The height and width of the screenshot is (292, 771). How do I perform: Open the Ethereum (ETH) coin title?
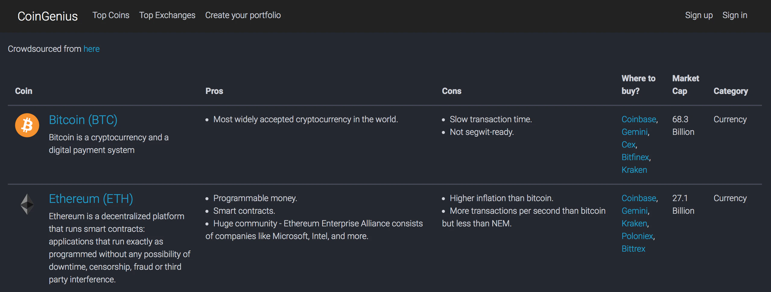[x=91, y=199]
